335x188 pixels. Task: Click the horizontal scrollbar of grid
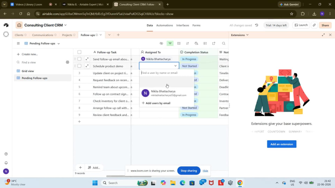(x=129, y=176)
